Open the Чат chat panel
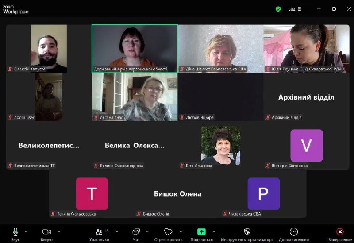The height and width of the screenshot is (243, 354). click(136, 232)
